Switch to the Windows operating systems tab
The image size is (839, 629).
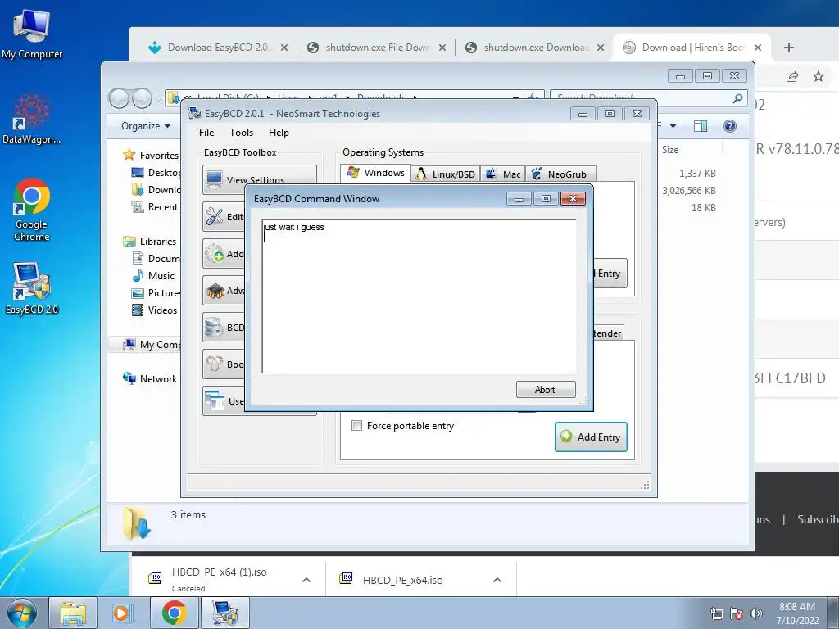[375, 174]
